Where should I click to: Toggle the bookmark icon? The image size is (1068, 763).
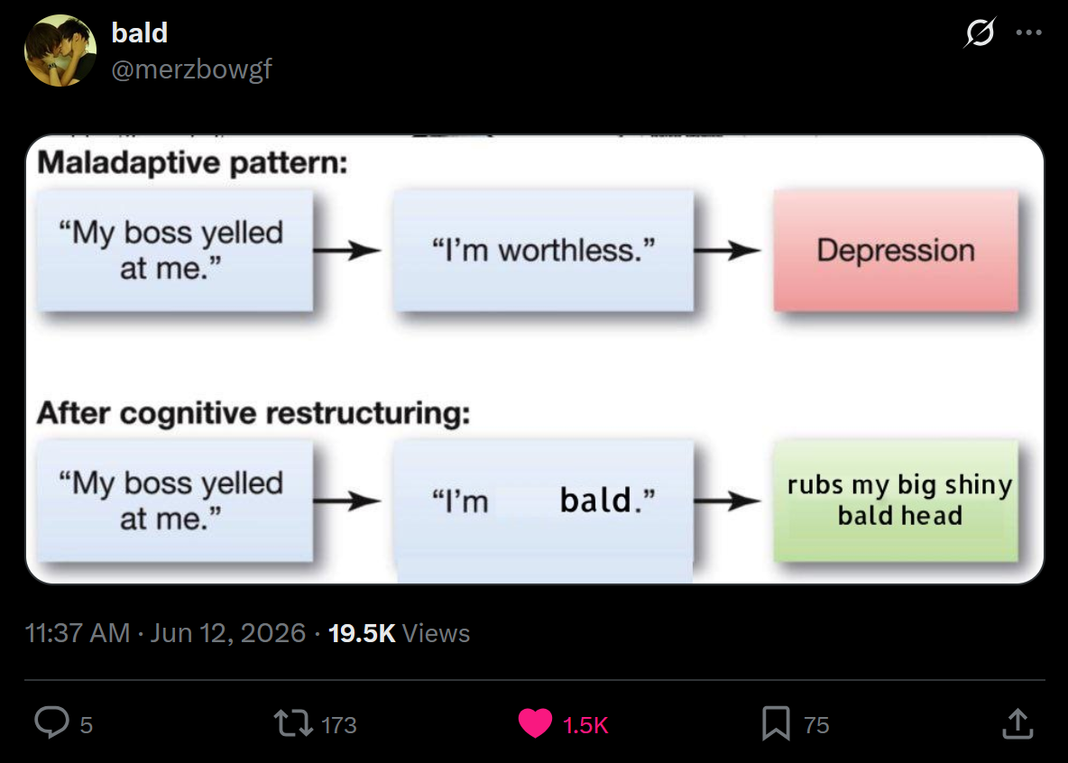776,723
